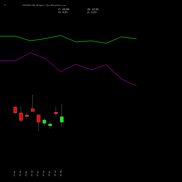
Task: Click the green candle for 28 Apr
Action: coord(44,122)
